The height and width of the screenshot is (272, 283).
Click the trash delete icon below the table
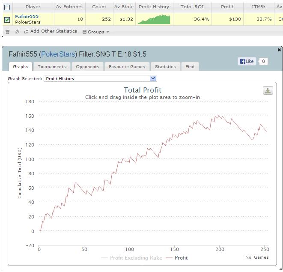tap(7, 32)
